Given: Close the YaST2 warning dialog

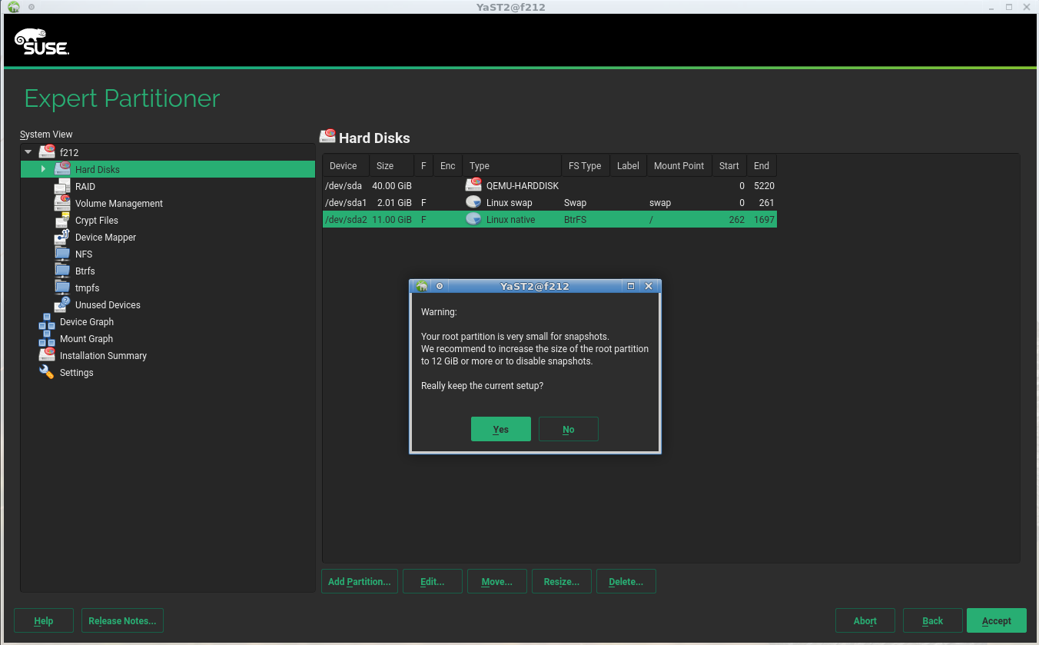Looking at the screenshot, I should coord(649,286).
